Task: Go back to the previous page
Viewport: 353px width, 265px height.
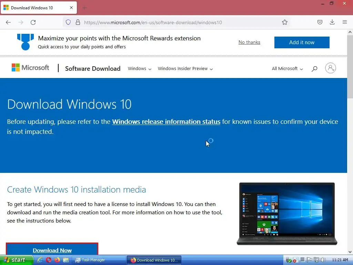Action: click(x=8, y=22)
